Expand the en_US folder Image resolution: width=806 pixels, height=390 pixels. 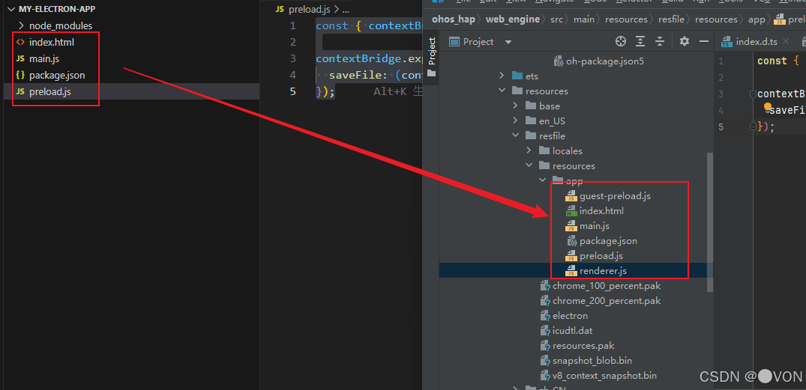[516, 121]
